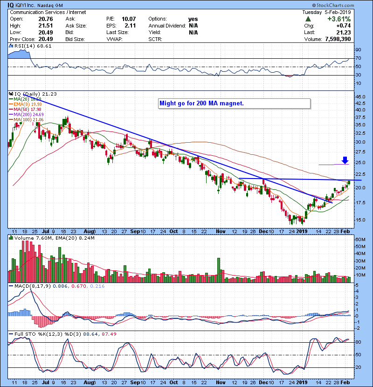Screen dimensions: 373x387
Task: Click the volume bars icon beside Volume 7.60M
Action: pyautogui.click(x=11, y=238)
